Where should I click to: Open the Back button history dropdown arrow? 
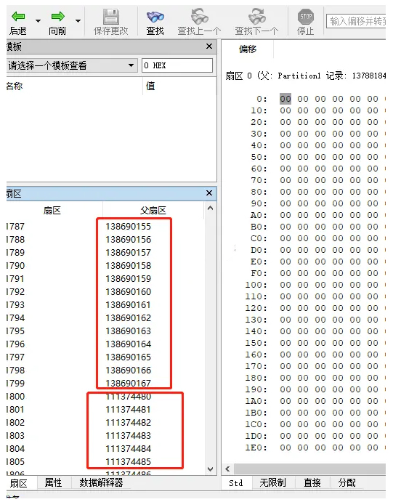(38, 21)
